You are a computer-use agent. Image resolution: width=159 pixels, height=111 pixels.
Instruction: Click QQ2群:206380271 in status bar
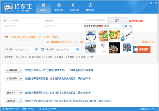tap(29, 109)
